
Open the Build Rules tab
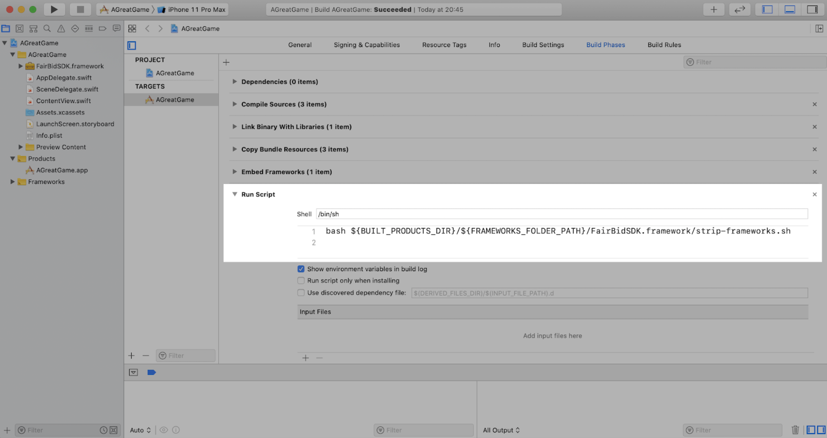tap(664, 45)
